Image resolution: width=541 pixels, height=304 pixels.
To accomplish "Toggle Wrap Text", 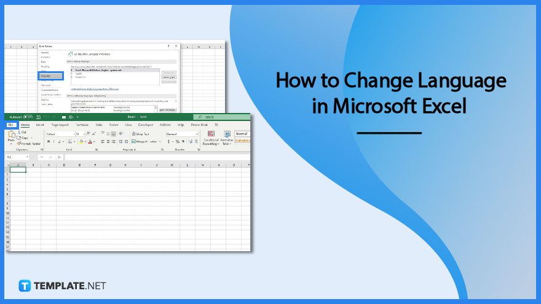I will click(140, 134).
